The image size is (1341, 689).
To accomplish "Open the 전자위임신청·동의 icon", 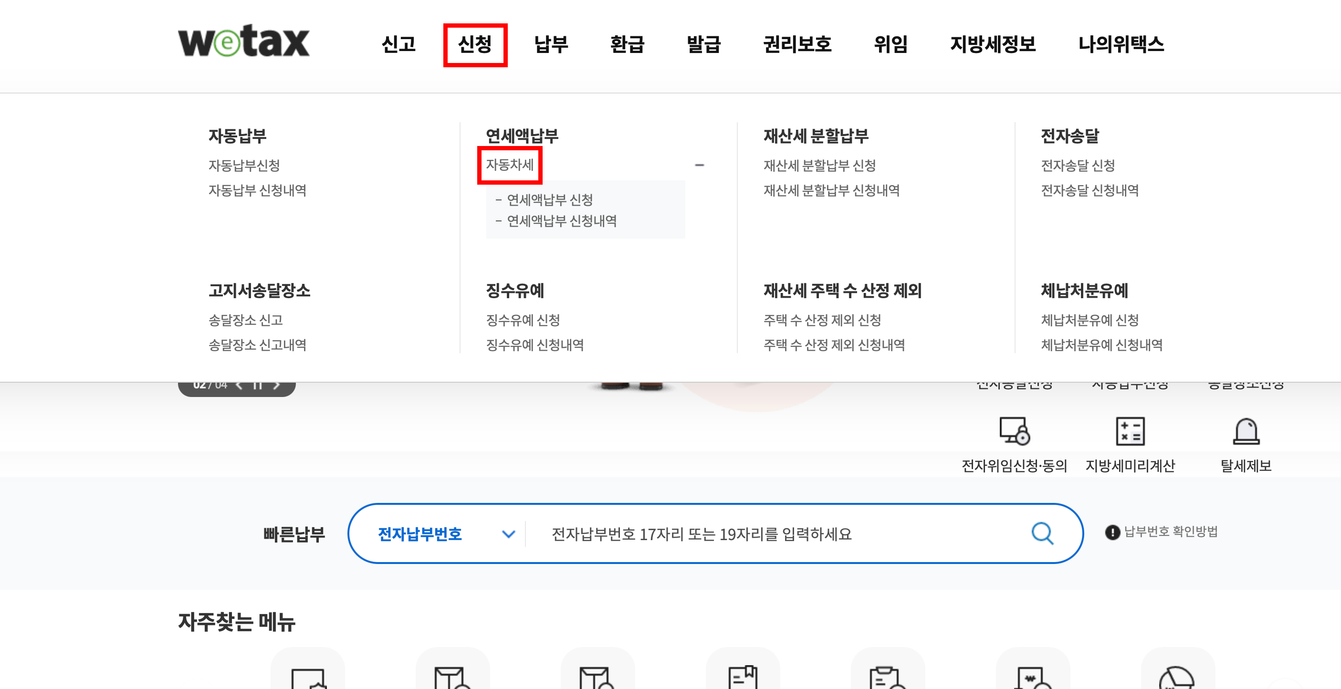I will click(1014, 431).
